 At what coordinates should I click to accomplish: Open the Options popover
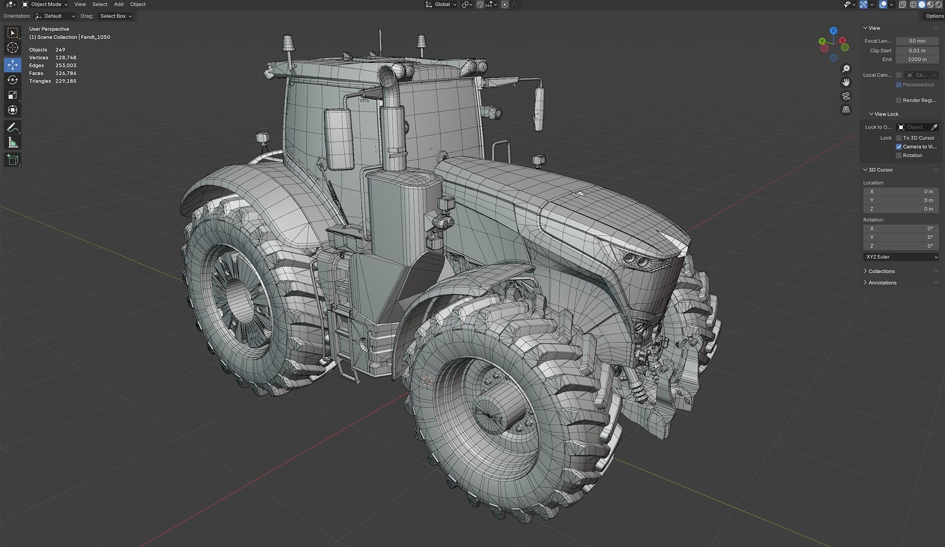point(934,16)
